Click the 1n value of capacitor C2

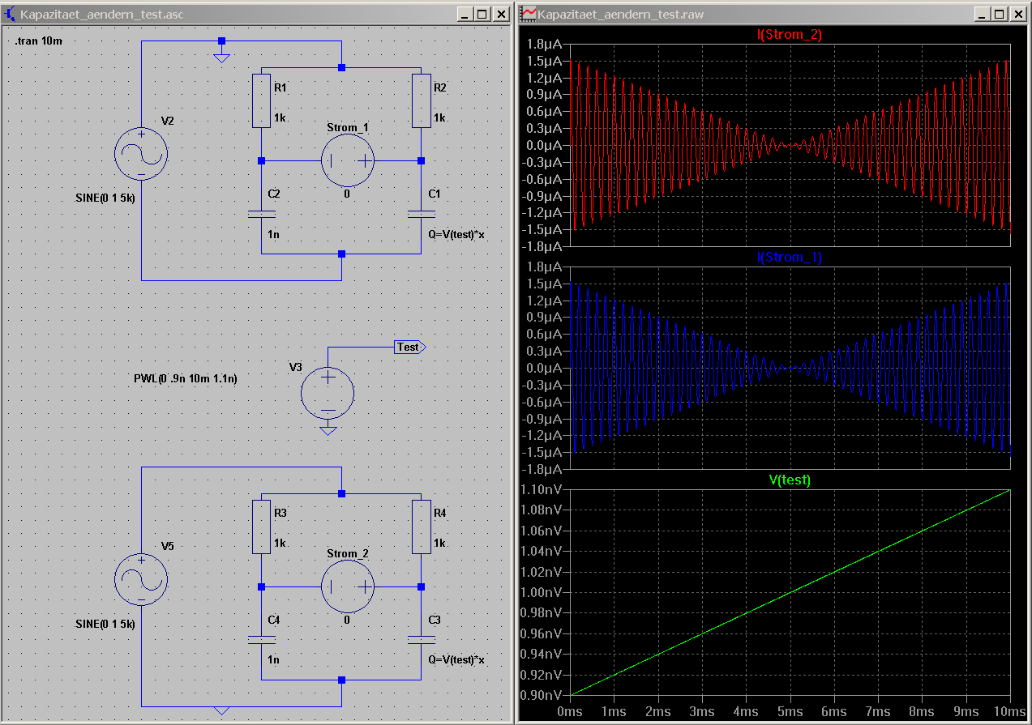273,233
